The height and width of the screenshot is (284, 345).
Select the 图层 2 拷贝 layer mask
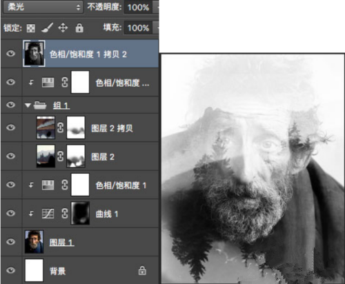(76, 128)
